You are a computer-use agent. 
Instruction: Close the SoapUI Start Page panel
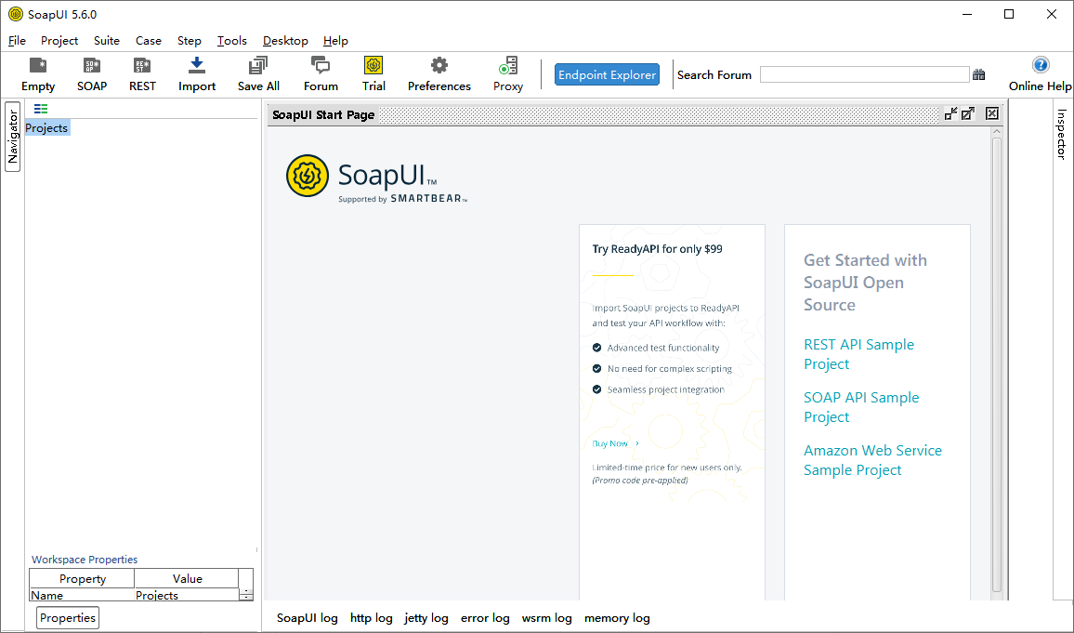[x=992, y=113]
